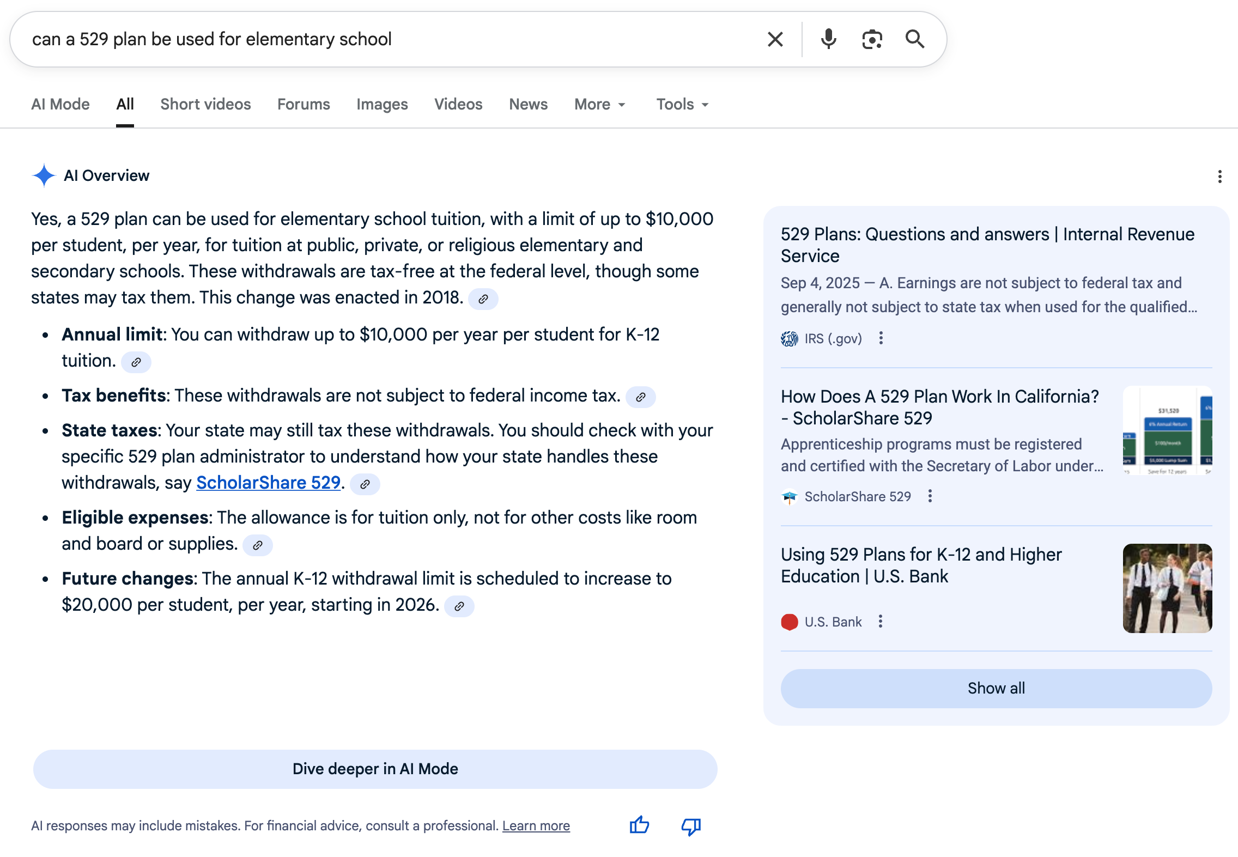Click the U.S. Bank students thumbnail

(x=1167, y=588)
